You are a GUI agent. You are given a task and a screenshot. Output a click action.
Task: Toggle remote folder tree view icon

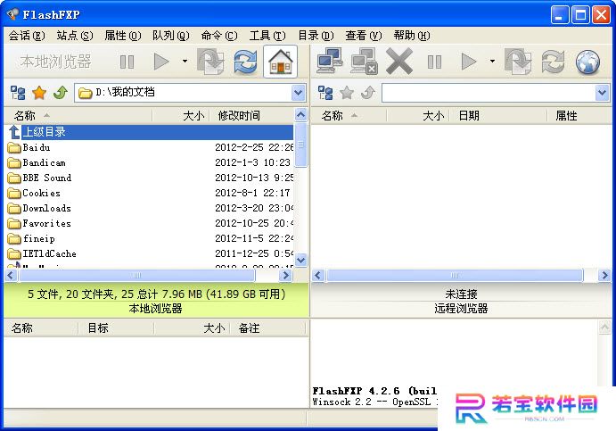pyautogui.click(x=325, y=93)
